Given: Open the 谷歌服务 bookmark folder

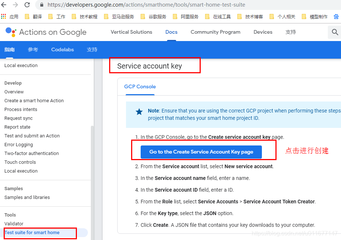Looking at the screenshot, I should 153,16.
